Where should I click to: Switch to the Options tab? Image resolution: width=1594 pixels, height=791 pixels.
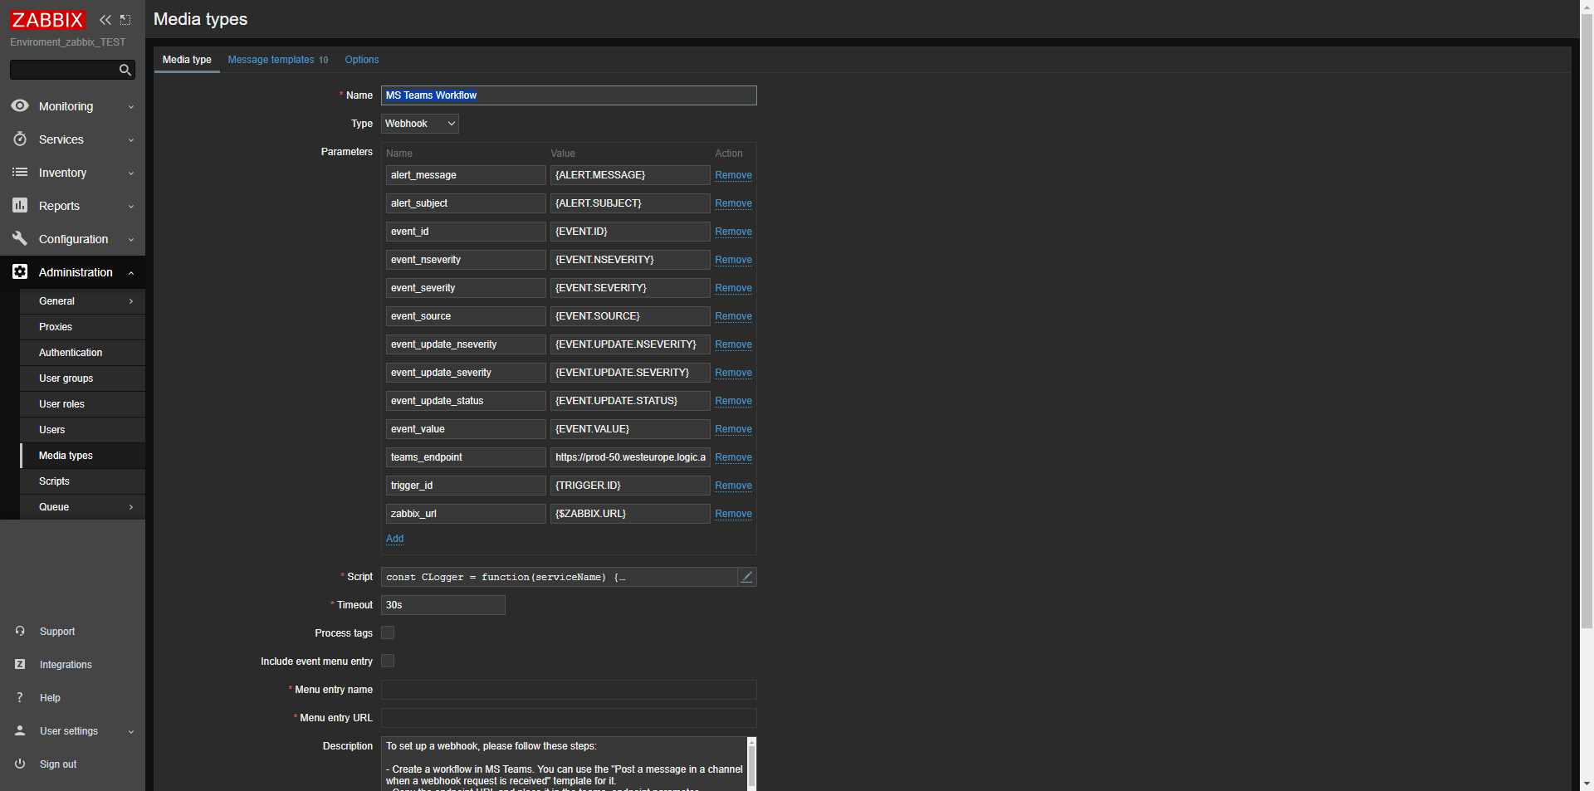pos(362,60)
